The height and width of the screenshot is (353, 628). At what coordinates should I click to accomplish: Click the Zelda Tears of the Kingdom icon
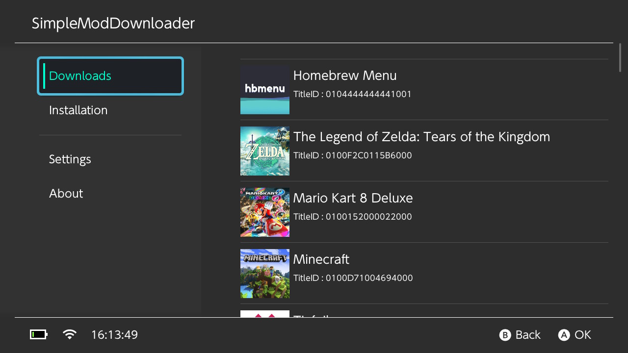point(265,151)
